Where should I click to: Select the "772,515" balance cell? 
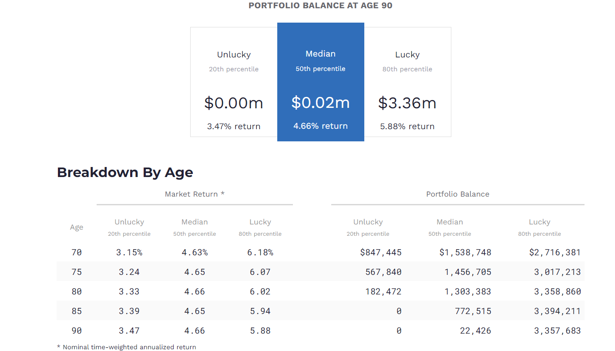coord(473,311)
